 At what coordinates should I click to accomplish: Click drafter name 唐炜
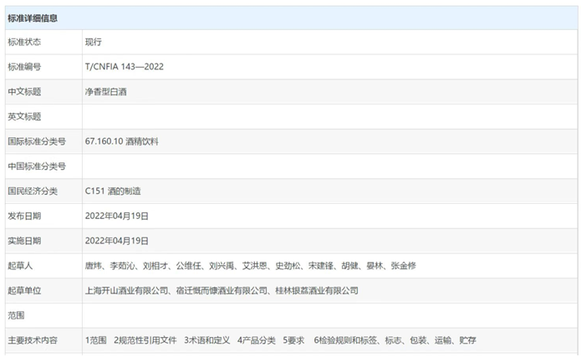coord(94,266)
